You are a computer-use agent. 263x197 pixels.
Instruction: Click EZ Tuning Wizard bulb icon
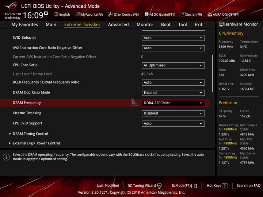click(159, 186)
